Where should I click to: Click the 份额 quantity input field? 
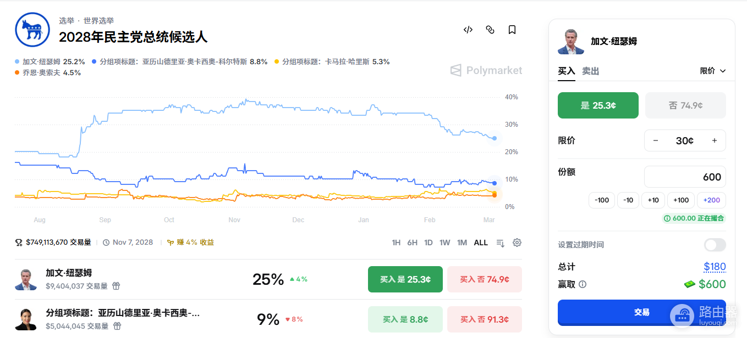click(685, 177)
